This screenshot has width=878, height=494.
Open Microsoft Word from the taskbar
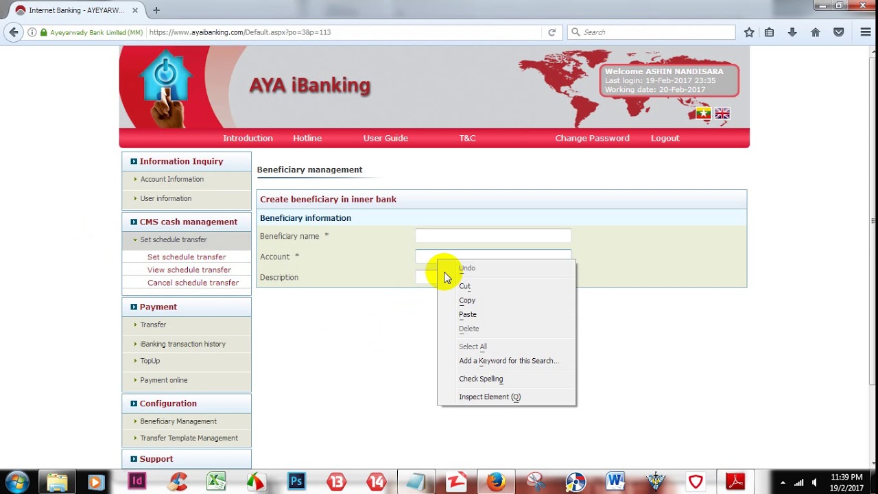coord(615,482)
